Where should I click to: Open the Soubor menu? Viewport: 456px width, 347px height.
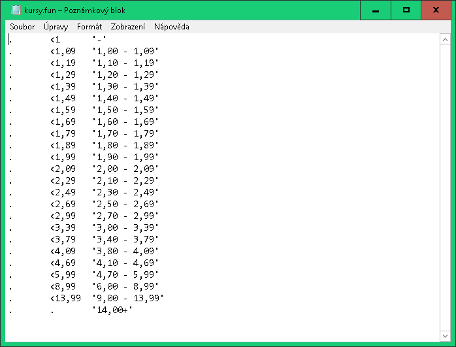click(x=22, y=27)
